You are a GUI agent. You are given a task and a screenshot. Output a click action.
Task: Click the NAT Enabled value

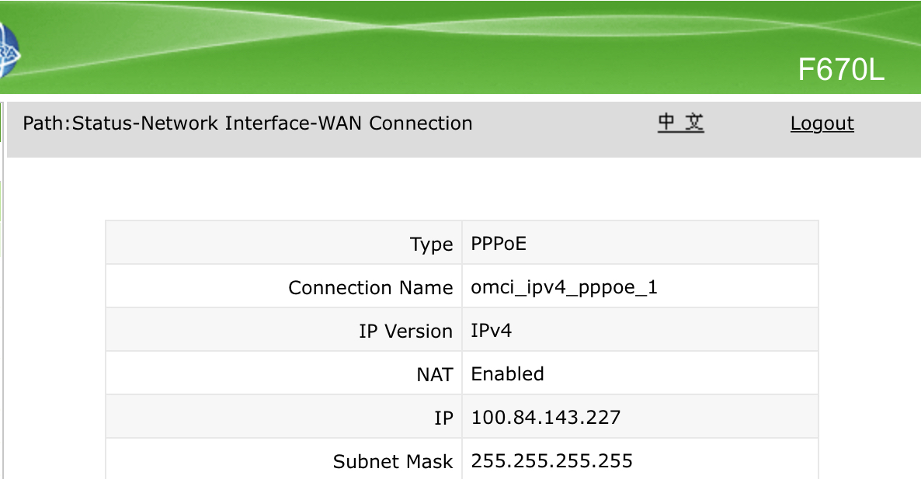coord(508,374)
